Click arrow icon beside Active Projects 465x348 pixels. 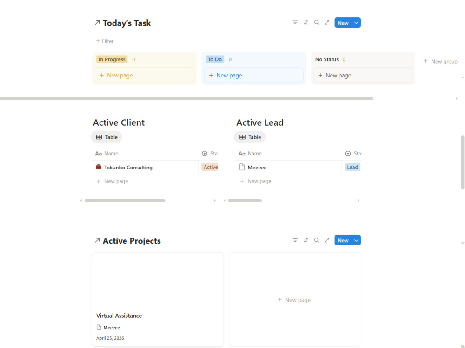[97, 240]
